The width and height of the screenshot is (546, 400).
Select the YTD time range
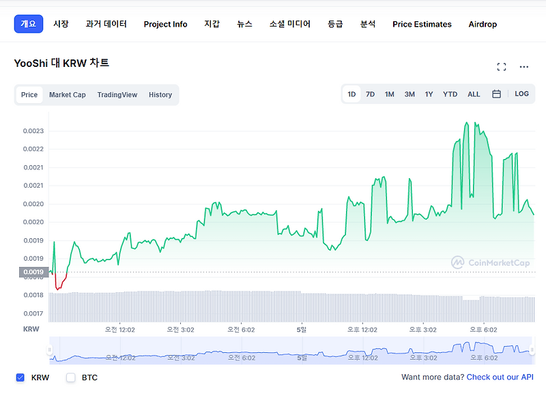pos(450,94)
